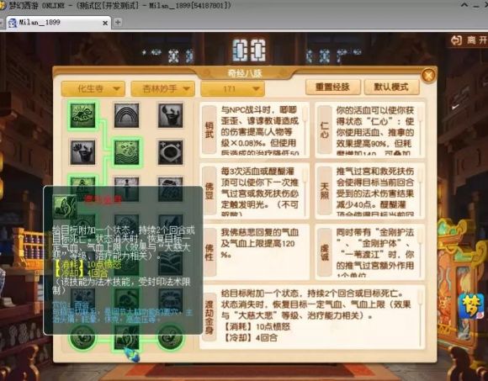Screen dimensions: 488x381
Task: Click the dark face skill icon at top right
Action: (170, 116)
